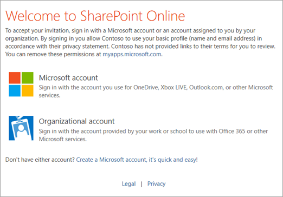Click the Welcome to SharePoint Online title
The image size is (283, 197).
click(x=95, y=16)
